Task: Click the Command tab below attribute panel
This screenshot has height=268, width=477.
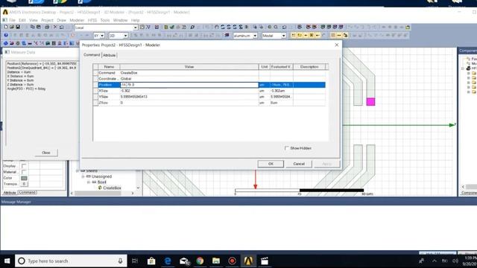Action: (x=27, y=192)
